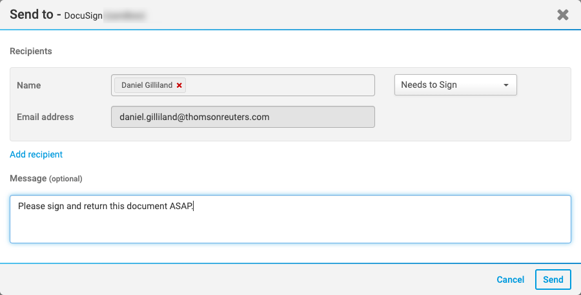Screen dimensions: 581x295
Task: Click the DocuSign text in the header
Action: 84,15
